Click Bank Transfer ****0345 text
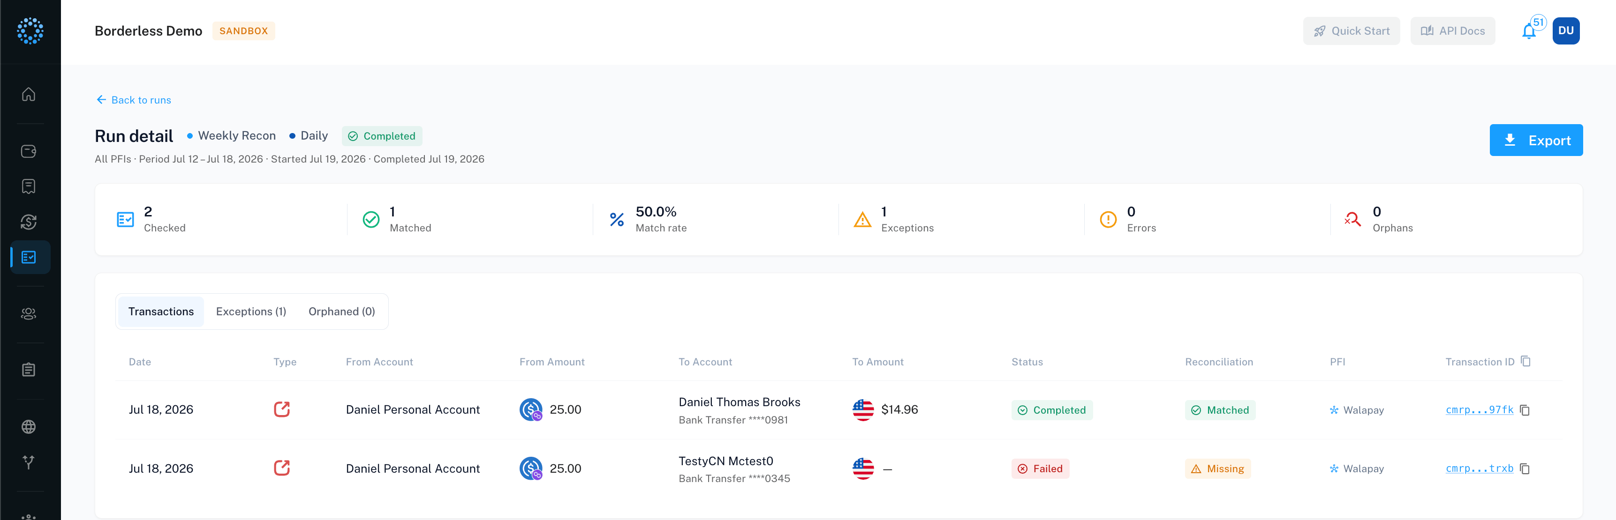This screenshot has height=520, width=1616. click(x=734, y=479)
